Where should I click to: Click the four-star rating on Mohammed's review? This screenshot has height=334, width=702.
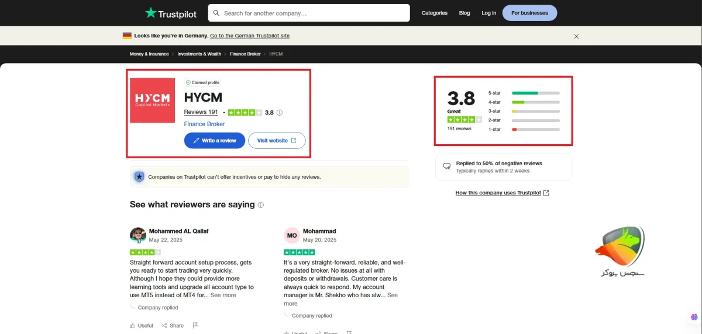145,252
